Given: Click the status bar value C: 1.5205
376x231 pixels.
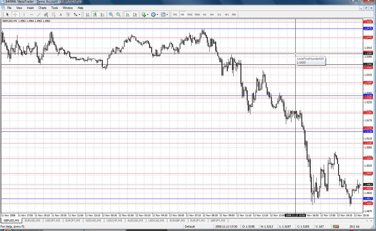Looking at the screenshot, I should pyautogui.click(x=303, y=226).
